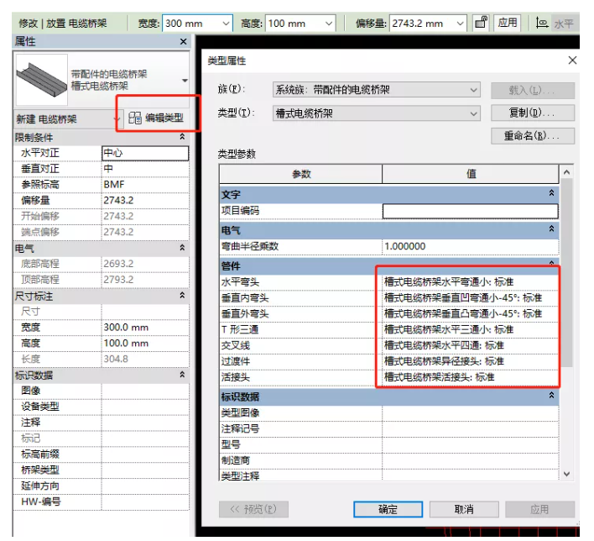Open the 宽度 300 mm dropdown
Viewport: 594px width, 541px height.
226,24
